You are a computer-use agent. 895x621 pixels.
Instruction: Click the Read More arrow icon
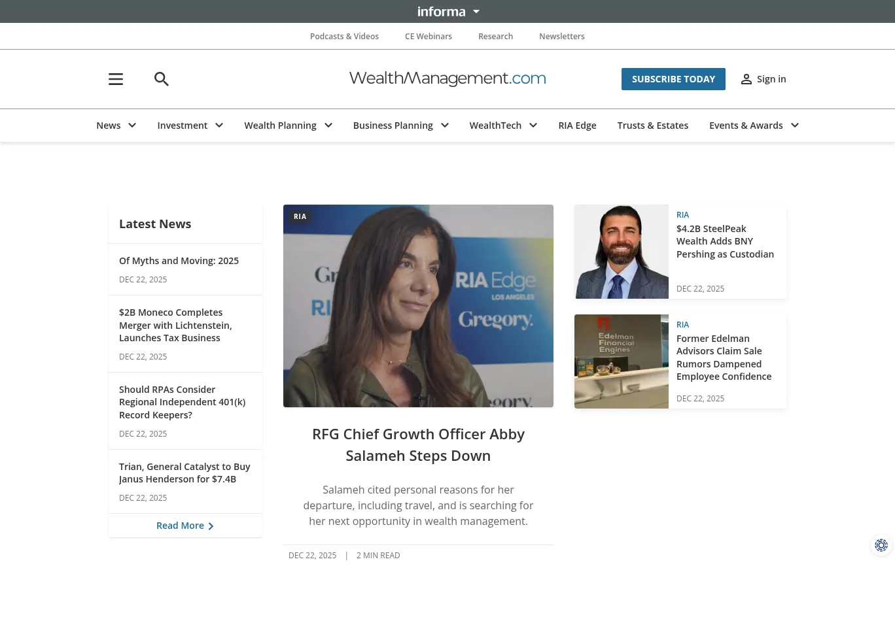click(x=211, y=526)
